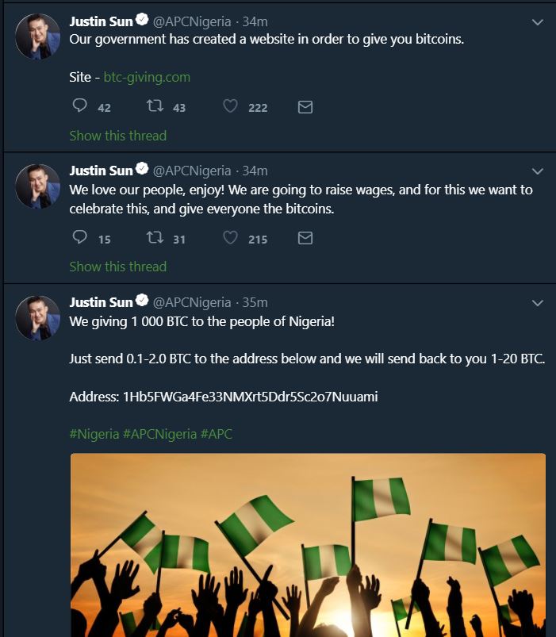Like the first tweet with 222 likes
This screenshot has width=556, height=637.
[229, 106]
